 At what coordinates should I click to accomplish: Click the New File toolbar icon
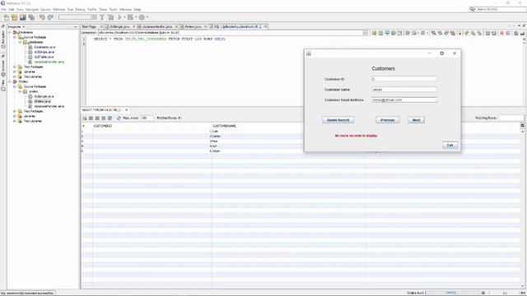[7, 17]
